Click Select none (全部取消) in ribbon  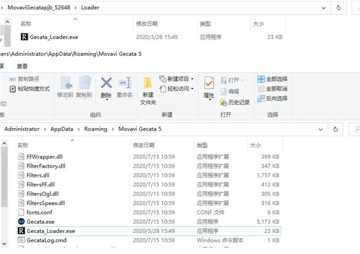pos(272,89)
